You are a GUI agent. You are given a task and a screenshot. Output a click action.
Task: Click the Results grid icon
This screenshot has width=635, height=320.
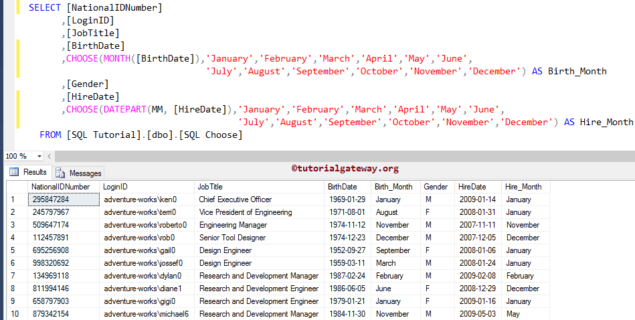coord(13,173)
